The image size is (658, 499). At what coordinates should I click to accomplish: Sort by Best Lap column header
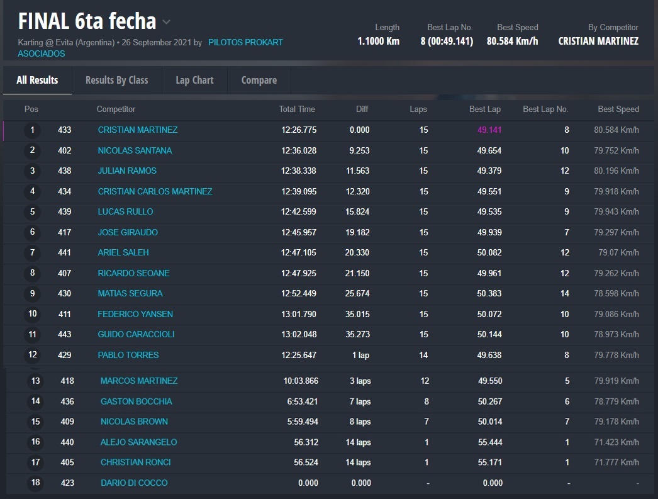484,109
